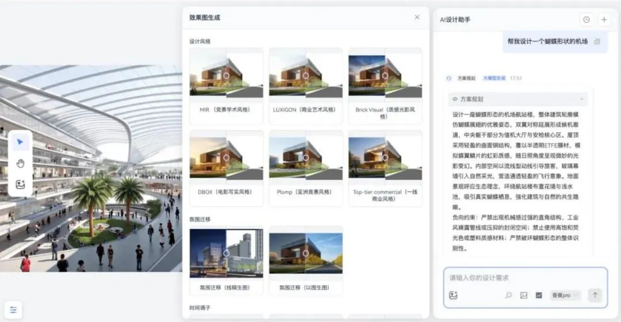Collapse the 方案规划 section

(581, 99)
